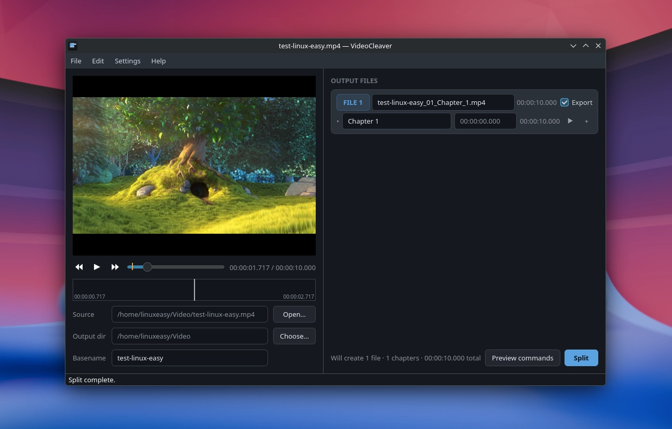The width and height of the screenshot is (672, 429).
Task: Click the Basename field with test-linux-easy
Action: pos(190,358)
